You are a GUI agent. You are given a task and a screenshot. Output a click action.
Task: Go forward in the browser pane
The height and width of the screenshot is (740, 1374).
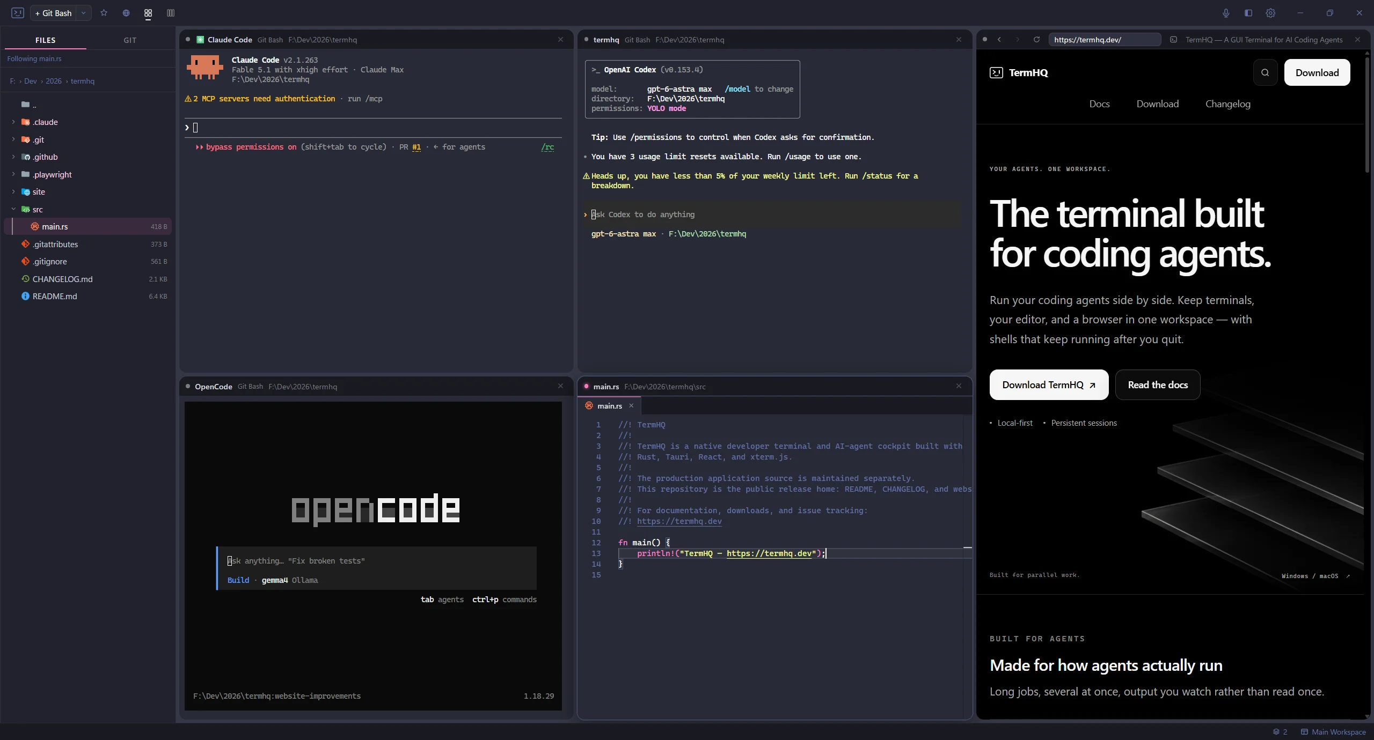[1018, 40]
